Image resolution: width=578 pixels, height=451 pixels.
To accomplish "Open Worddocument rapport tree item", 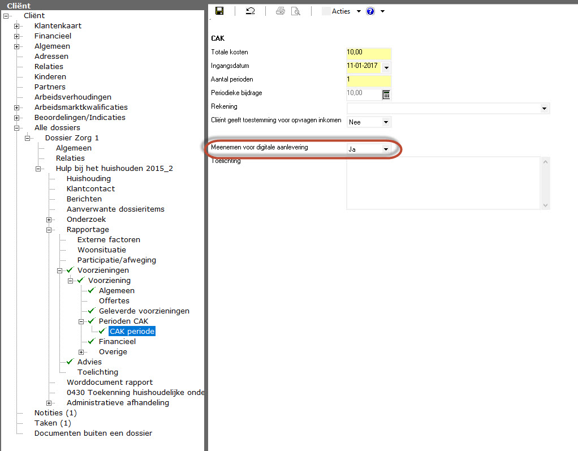I will [109, 383].
